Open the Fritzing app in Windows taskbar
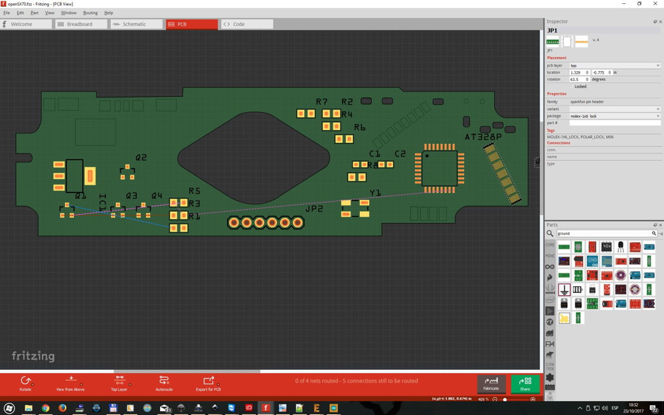 [x=266, y=408]
